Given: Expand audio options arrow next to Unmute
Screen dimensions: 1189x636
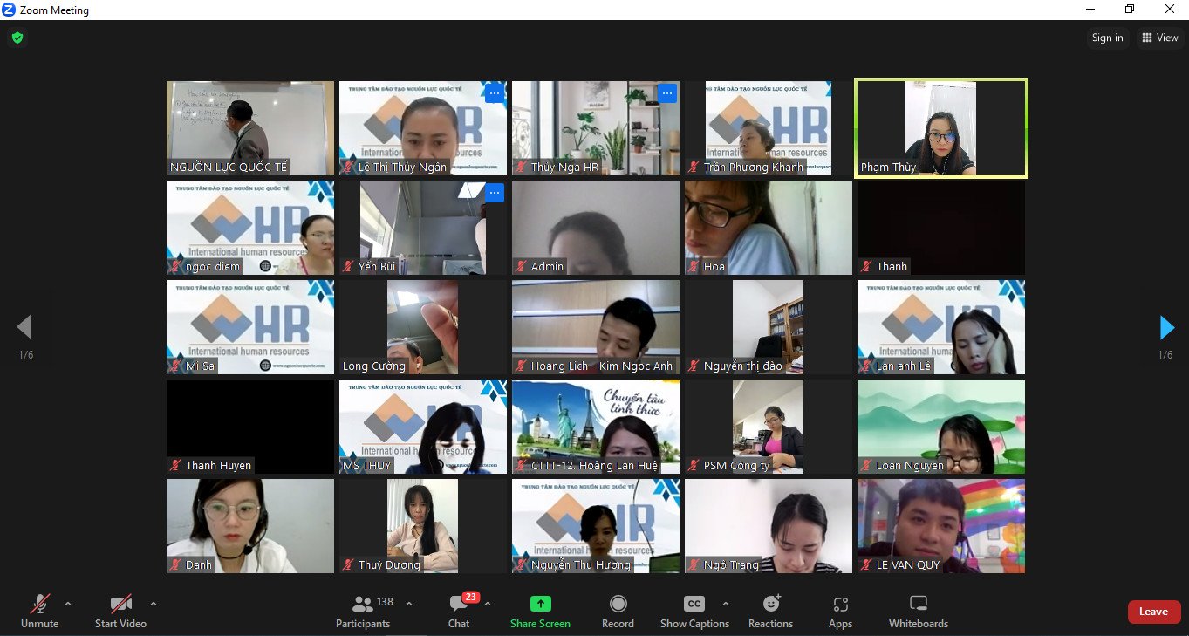Looking at the screenshot, I should [x=68, y=604].
